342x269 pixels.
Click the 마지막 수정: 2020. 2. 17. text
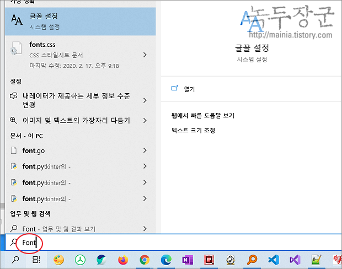point(74,66)
